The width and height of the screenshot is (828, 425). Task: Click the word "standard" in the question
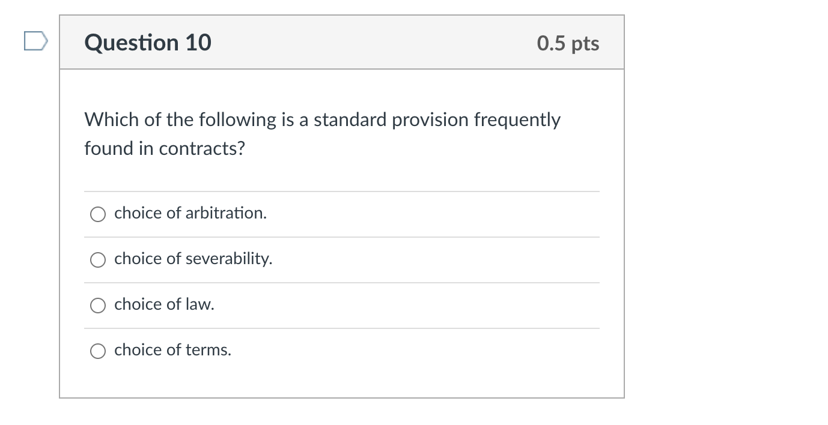[x=350, y=120]
